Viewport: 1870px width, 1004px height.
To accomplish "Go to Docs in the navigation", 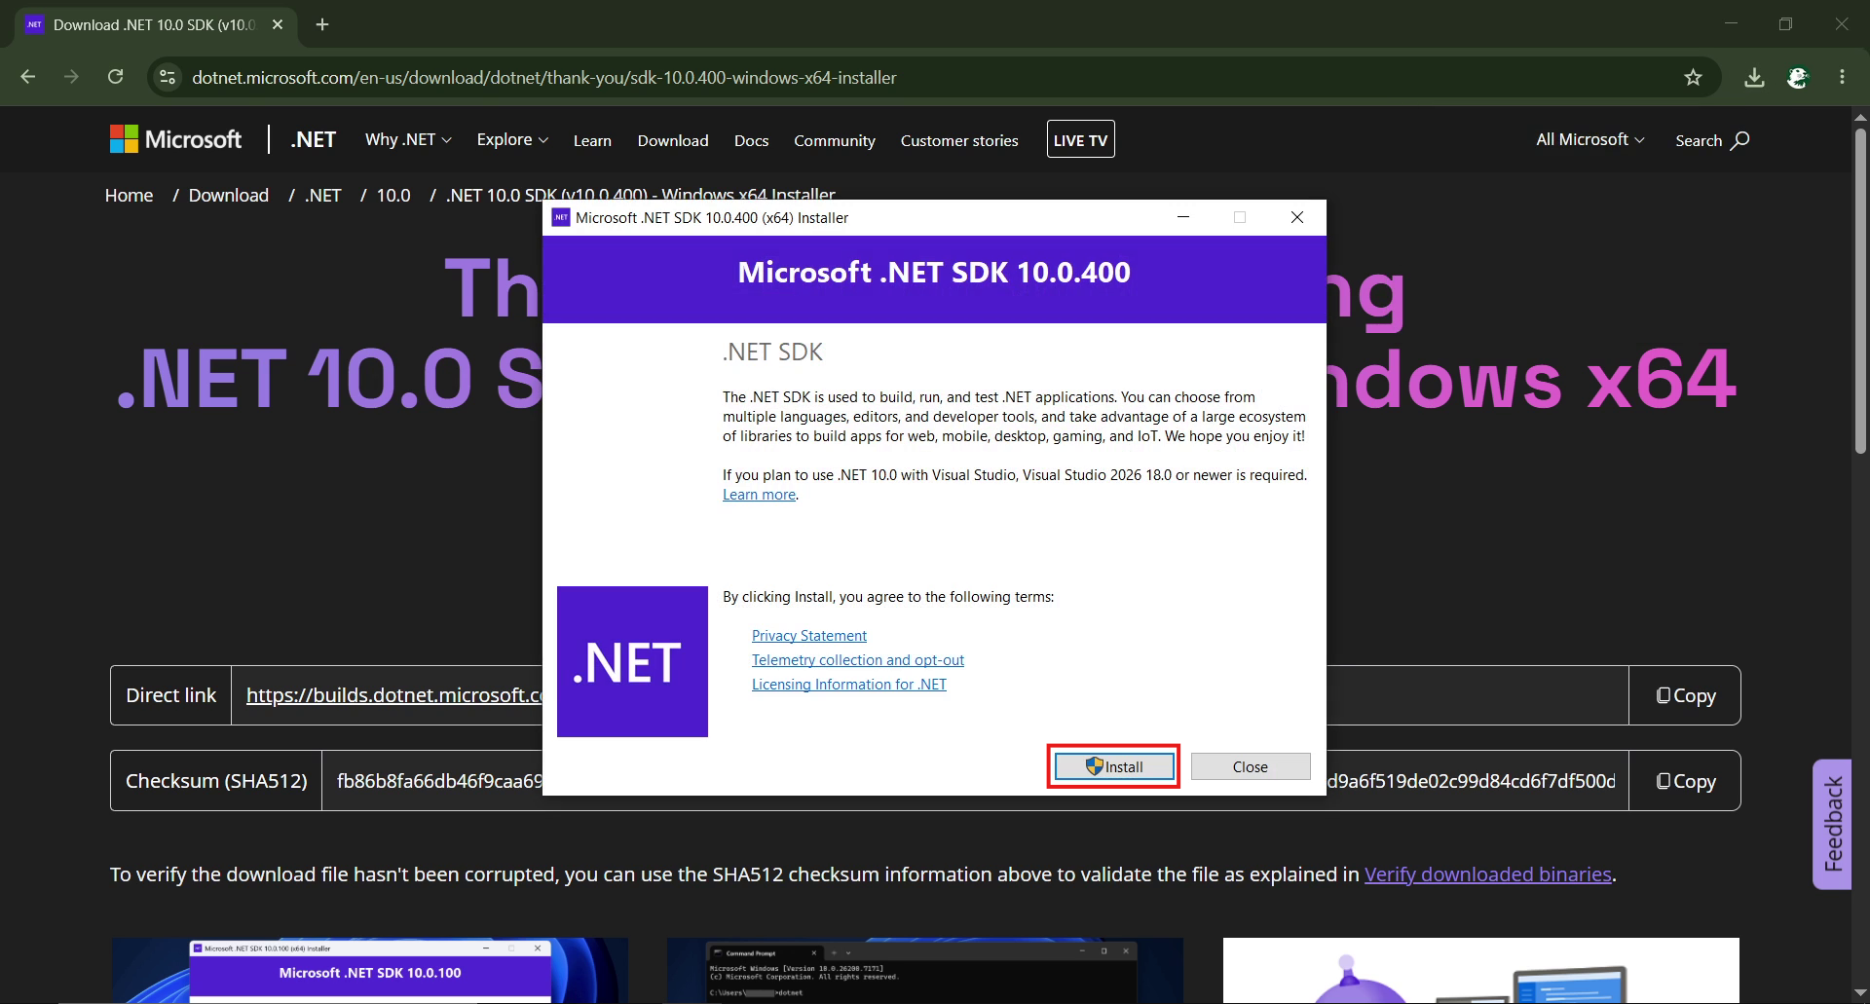I will [751, 140].
